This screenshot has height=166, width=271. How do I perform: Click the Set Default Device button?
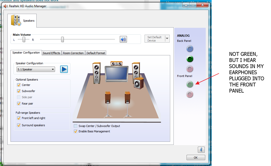tap(155, 39)
